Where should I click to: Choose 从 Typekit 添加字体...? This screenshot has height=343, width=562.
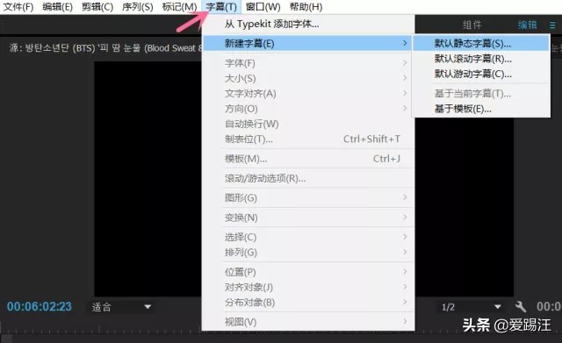(x=308, y=25)
